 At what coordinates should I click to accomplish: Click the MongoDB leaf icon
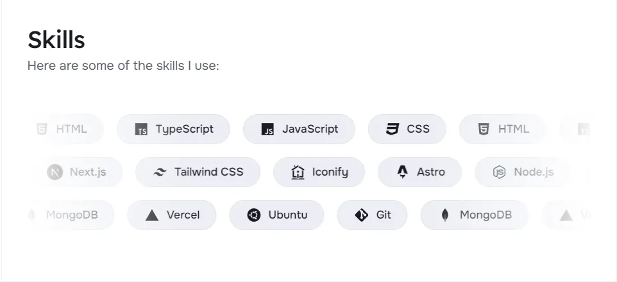445,215
